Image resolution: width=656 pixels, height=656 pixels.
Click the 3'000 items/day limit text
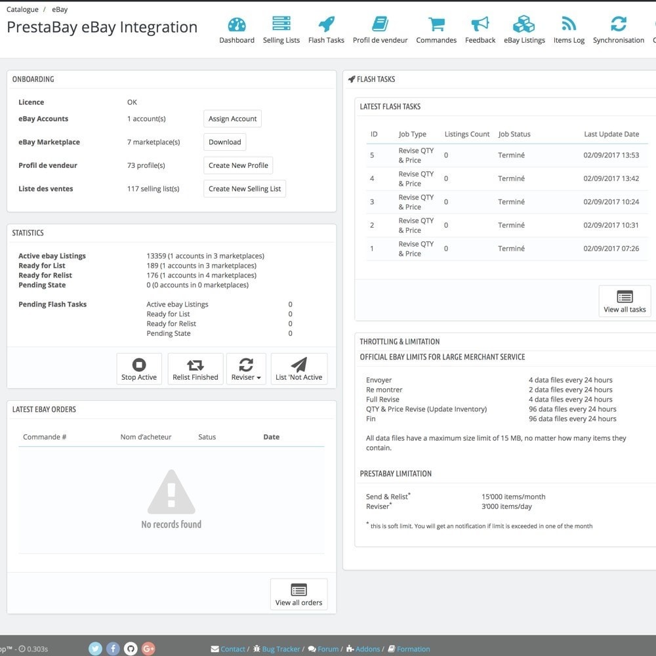point(506,506)
